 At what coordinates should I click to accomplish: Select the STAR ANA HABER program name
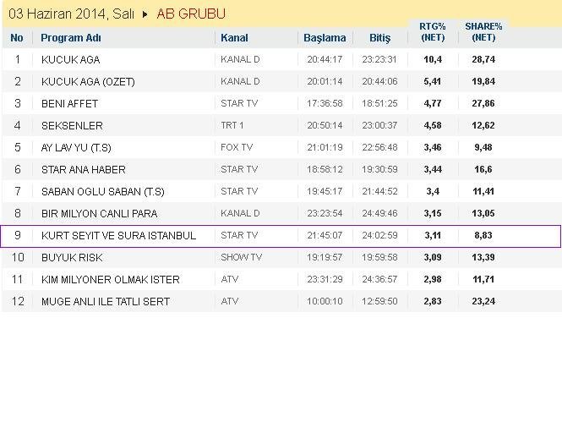pos(84,169)
